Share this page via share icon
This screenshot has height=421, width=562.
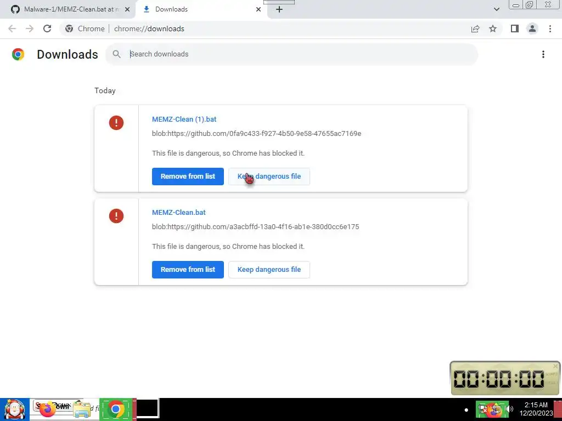click(x=475, y=29)
